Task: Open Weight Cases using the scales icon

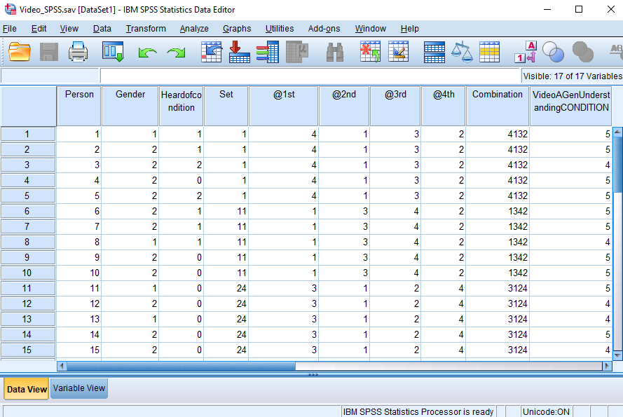Action: click(463, 51)
